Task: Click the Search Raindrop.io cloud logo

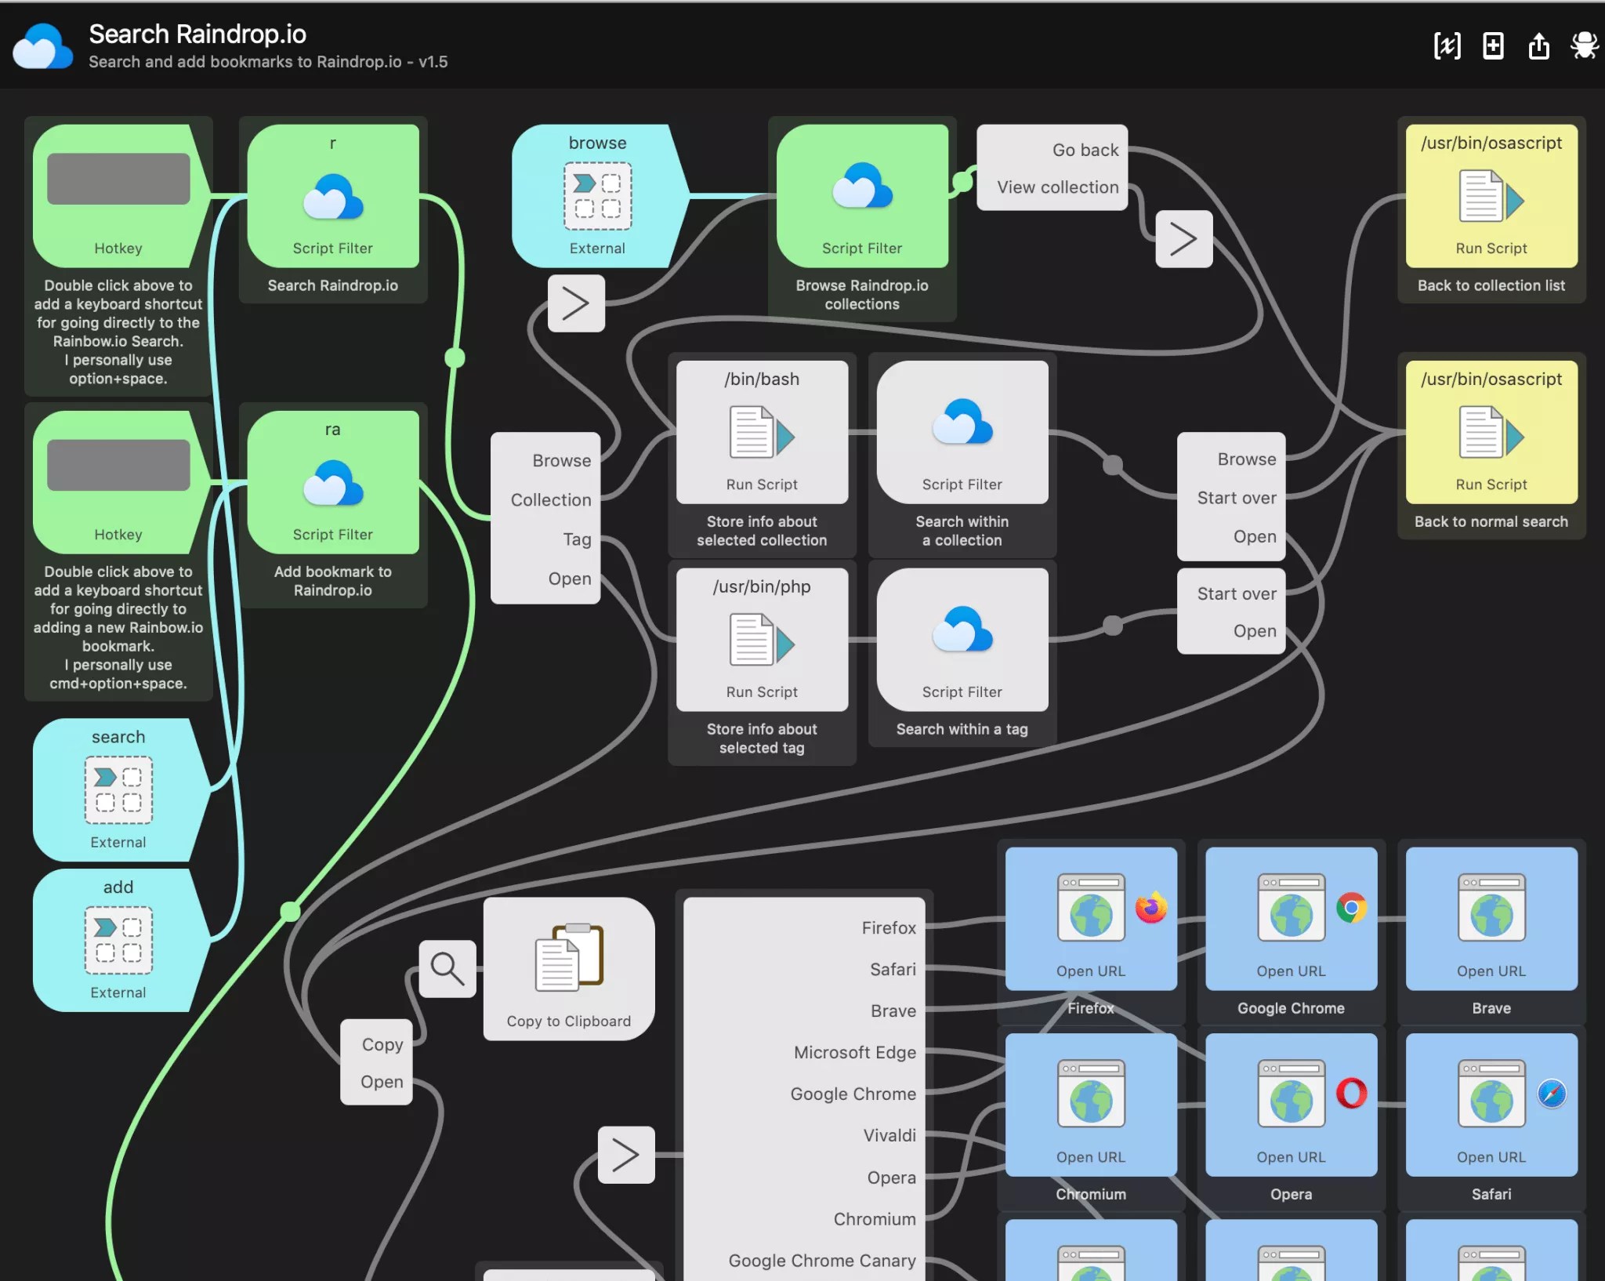Action: (x=43, y=46)
